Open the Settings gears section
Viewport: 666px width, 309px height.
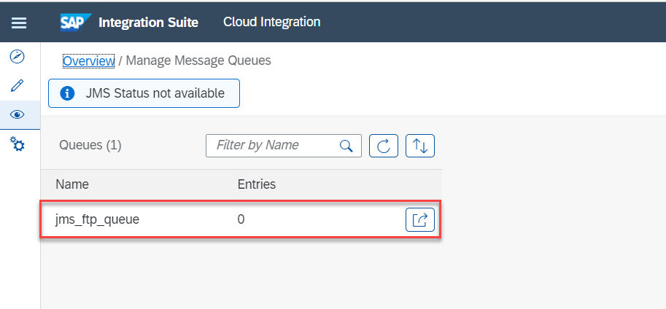(x=18, y=144)
